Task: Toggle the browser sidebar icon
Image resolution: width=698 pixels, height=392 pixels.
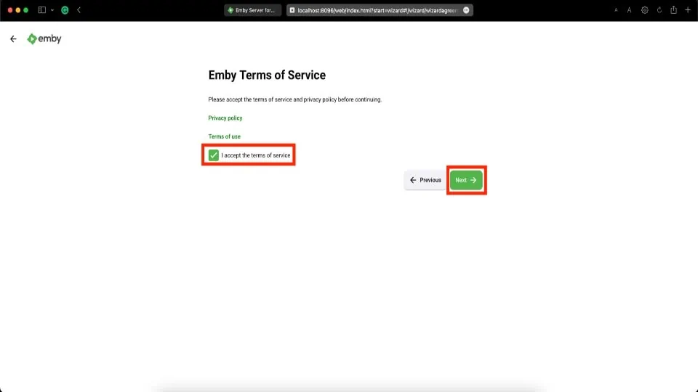Action: (42, 9)
